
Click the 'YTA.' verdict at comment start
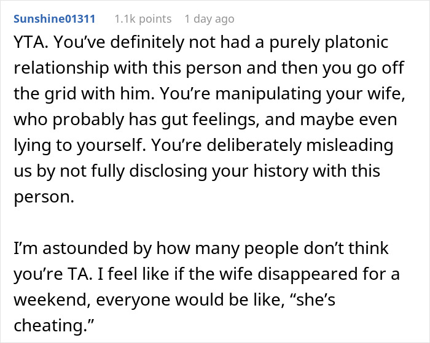coord(31,42)
